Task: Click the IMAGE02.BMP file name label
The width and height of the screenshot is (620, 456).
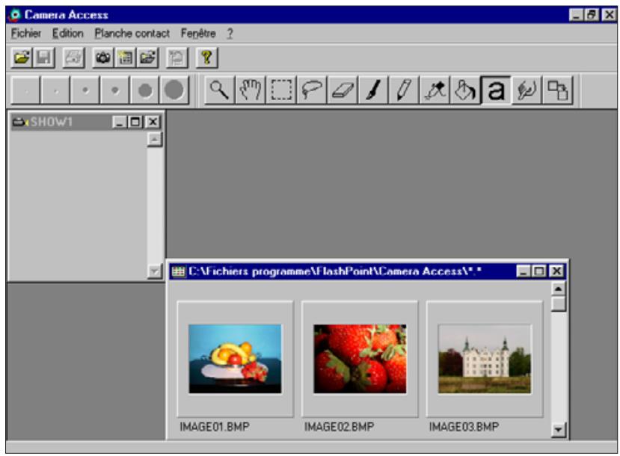Action: [339, 427]
